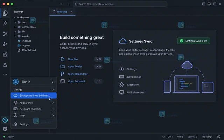Expand the assets folder
This screenshot has width=224, height=140.
click(15, 36)
